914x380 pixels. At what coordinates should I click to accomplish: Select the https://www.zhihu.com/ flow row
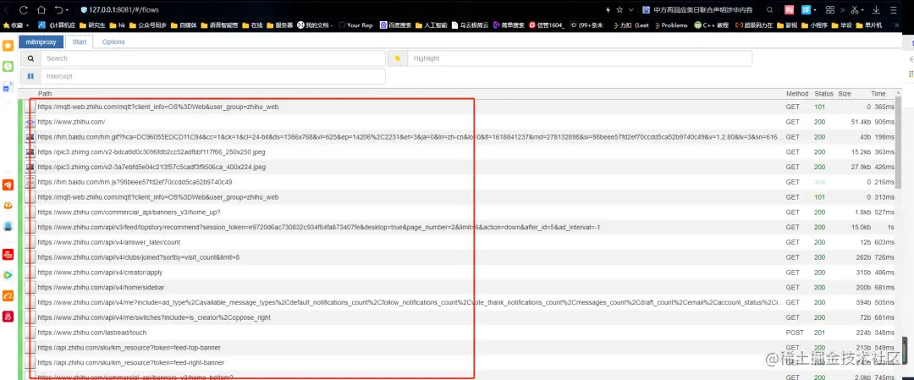(457, 122)
